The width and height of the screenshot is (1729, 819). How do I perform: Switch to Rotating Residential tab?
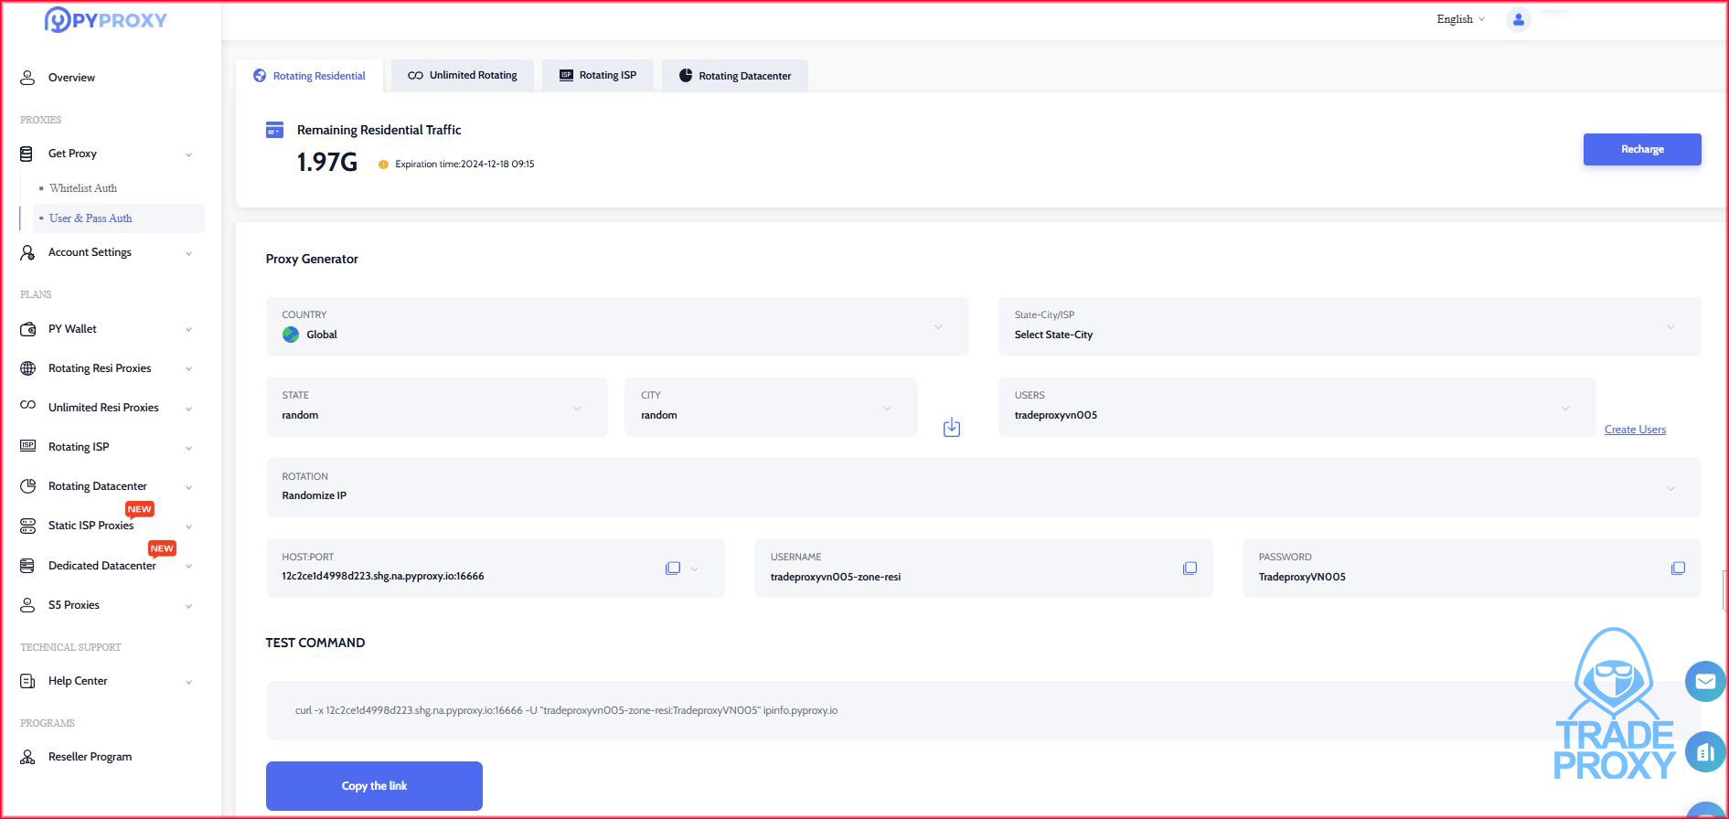coord(309,76)
